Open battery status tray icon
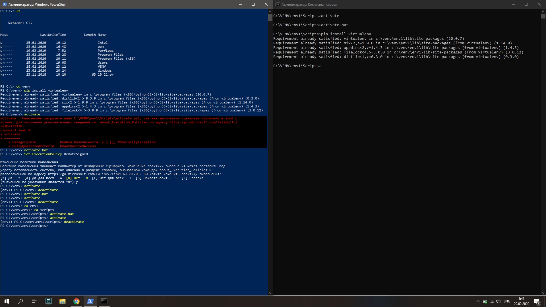 485,301
